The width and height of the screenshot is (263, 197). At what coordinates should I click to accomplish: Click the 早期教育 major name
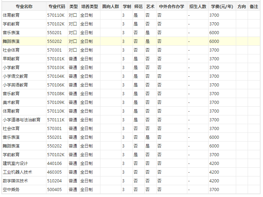pos(11,59)
